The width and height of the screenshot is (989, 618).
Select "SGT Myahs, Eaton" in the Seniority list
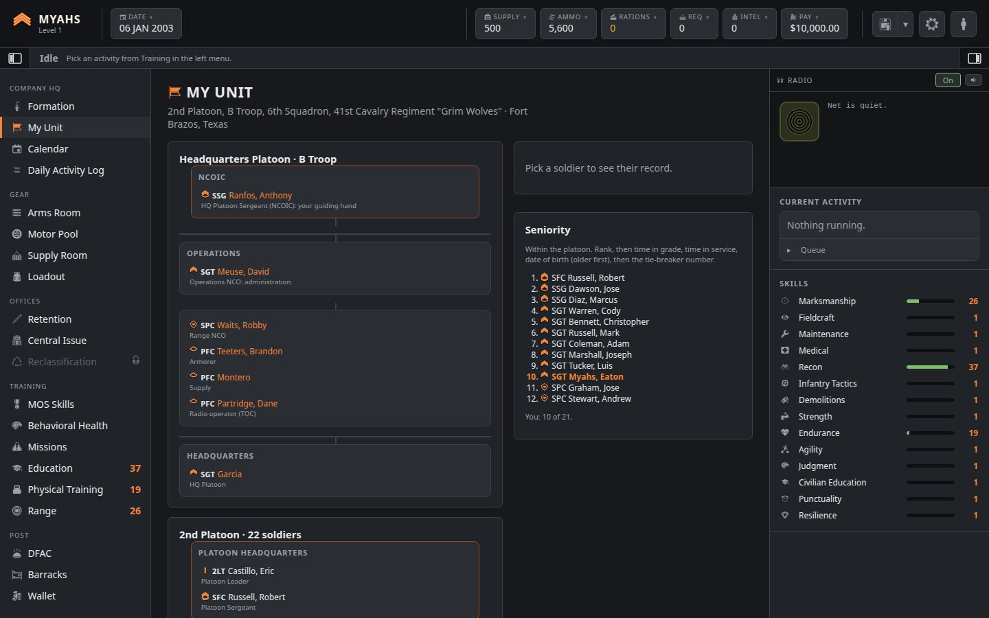587,377
